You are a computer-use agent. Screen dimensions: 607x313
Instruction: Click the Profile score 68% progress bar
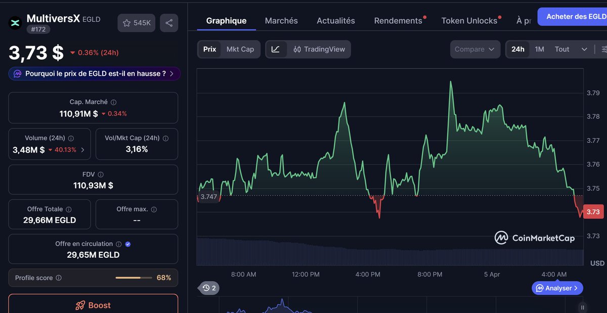pyautogui.click(x=134, y=278)
